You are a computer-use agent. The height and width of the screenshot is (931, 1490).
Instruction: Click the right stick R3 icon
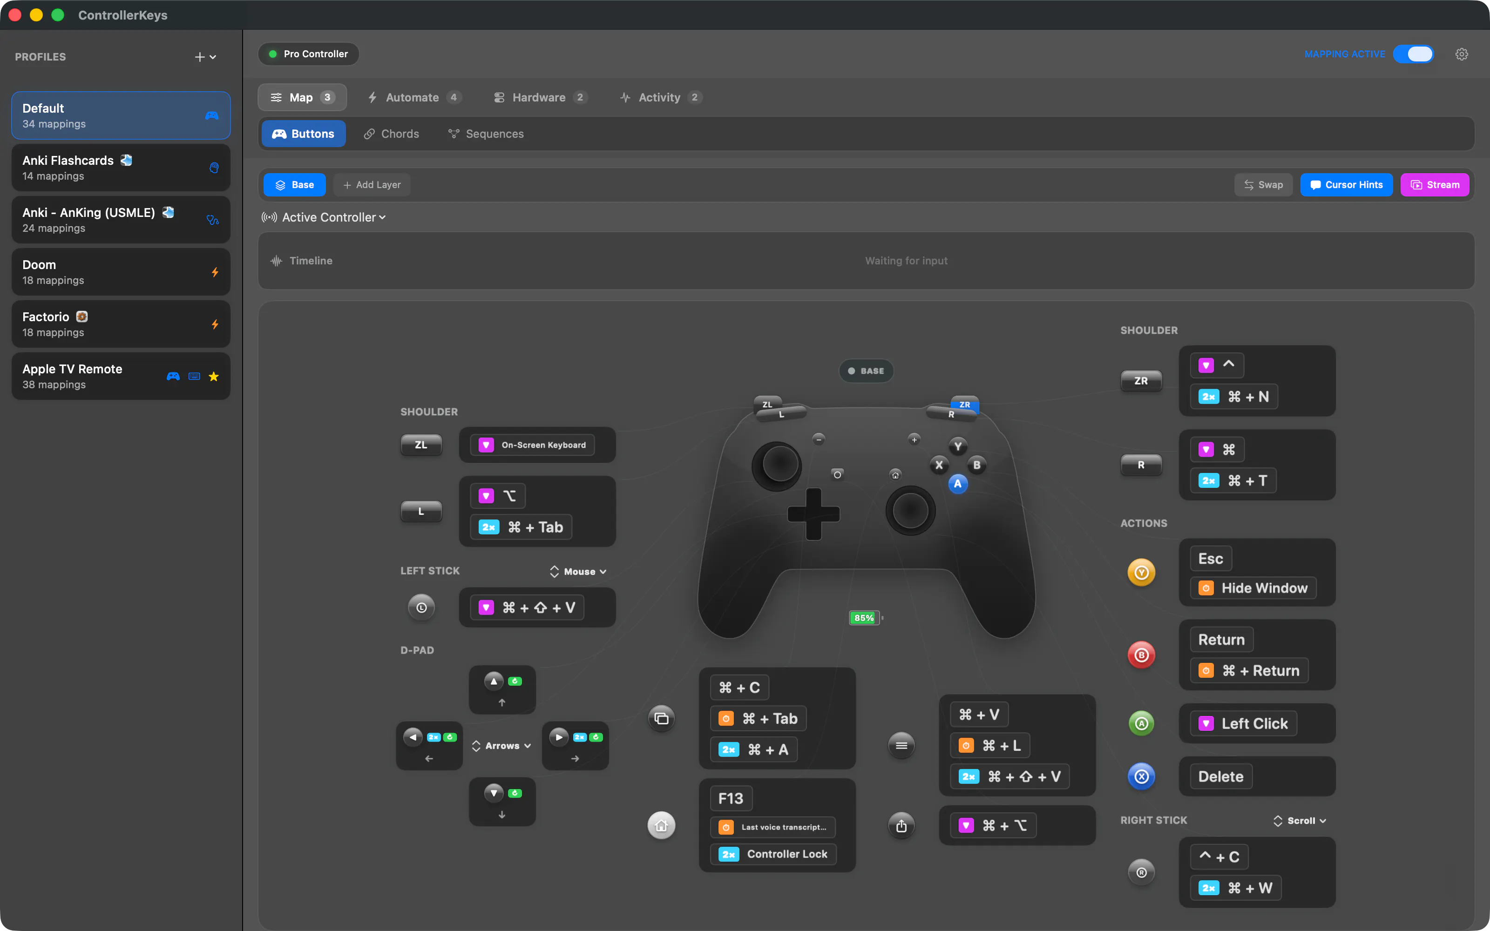click(1141, 872)
